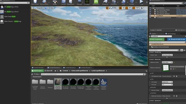Click the Add/Import button

[37, 70]
